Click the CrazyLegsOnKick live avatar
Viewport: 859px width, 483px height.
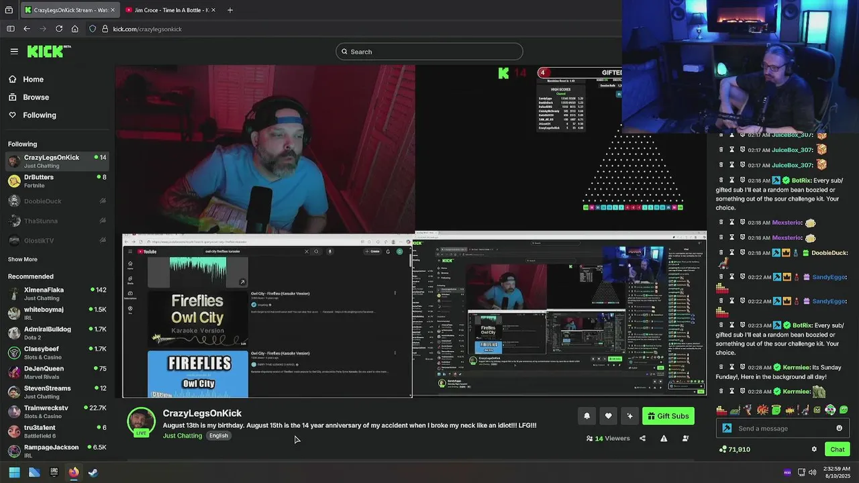[141, 422]
